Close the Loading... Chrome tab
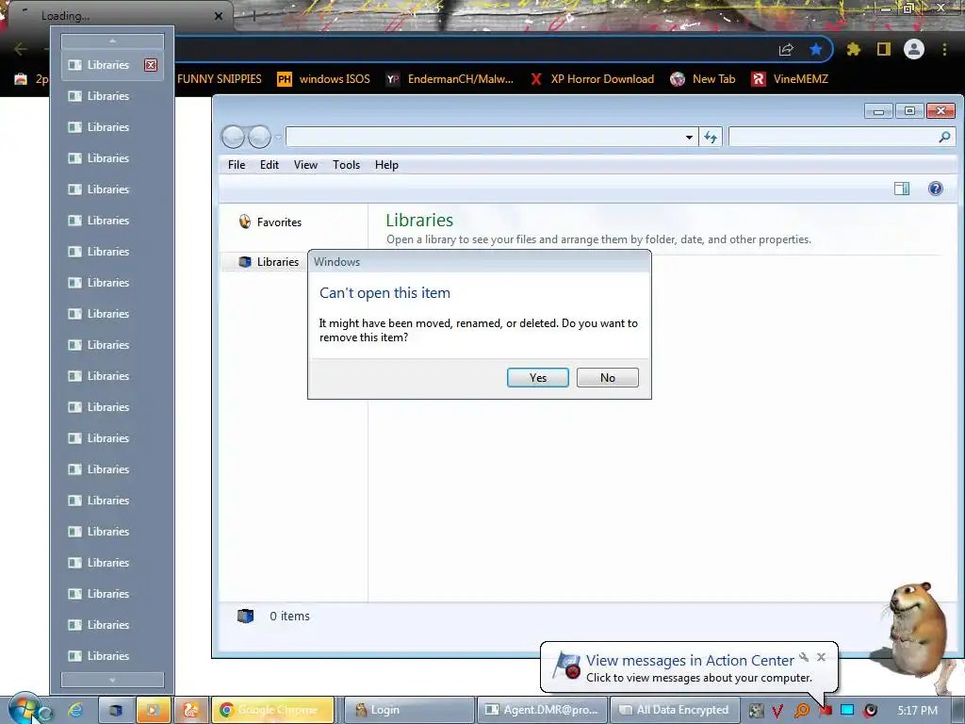965x724 pixels. (219, 16)
